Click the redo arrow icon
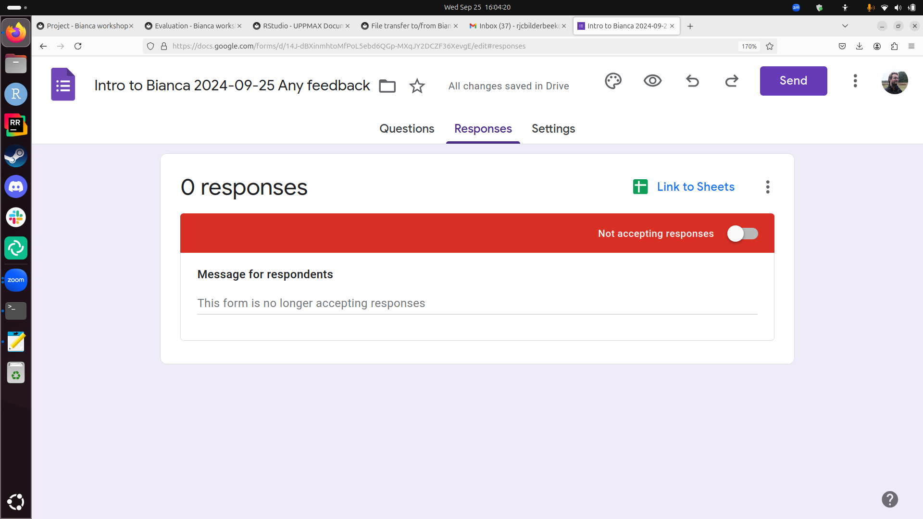The width and height of the screenshot is (923, 519). point(732,81)
